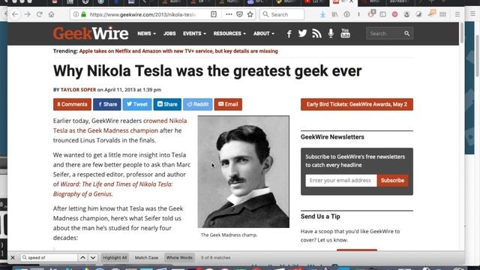Open author TAYLOR SOPER's page

click(78, 90)
